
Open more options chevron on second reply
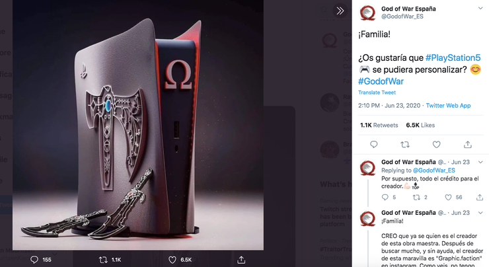[x=482, y=213]
